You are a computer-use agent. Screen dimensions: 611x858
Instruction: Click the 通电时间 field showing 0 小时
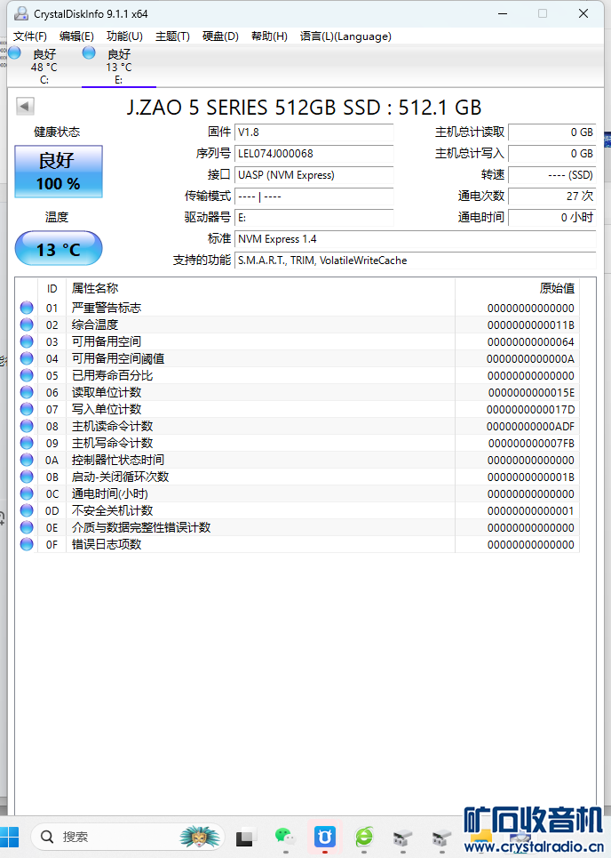(552, 218)
